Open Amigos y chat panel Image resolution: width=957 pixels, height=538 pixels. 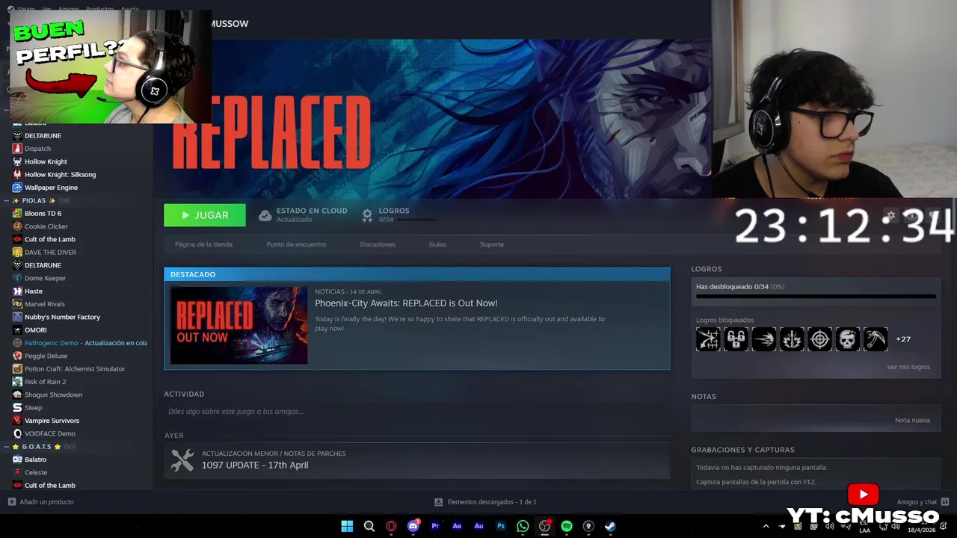(923, 502)
